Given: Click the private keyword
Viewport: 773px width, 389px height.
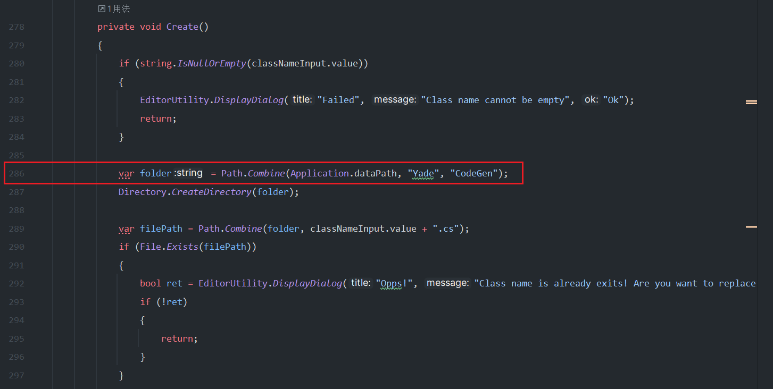Looking at the screenshot, I should [x=116, y=27].
